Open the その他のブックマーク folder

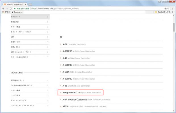(164, 12)
